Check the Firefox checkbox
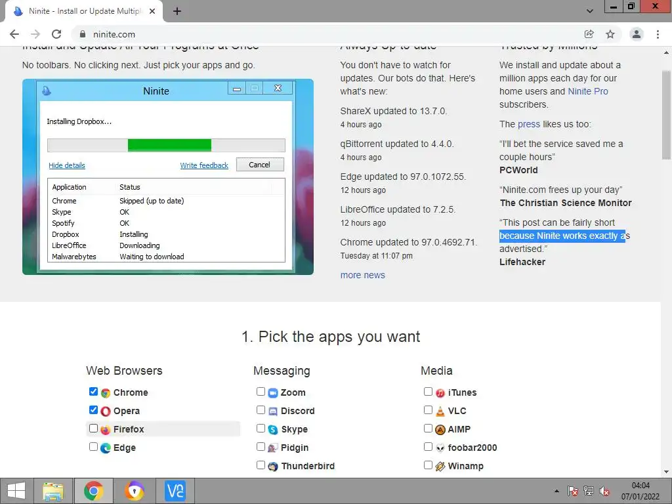 93,428
